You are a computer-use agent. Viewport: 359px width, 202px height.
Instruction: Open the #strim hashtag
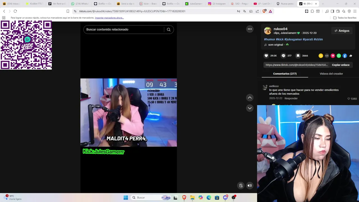click(318, 39)
